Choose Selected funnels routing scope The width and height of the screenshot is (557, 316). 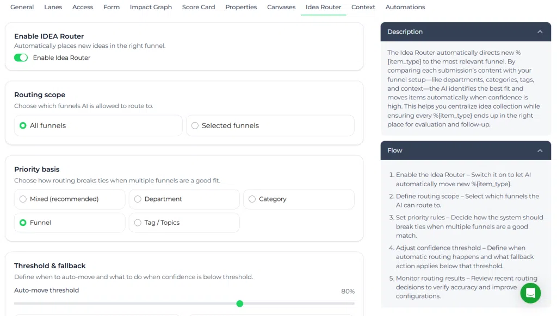(270, 125)
